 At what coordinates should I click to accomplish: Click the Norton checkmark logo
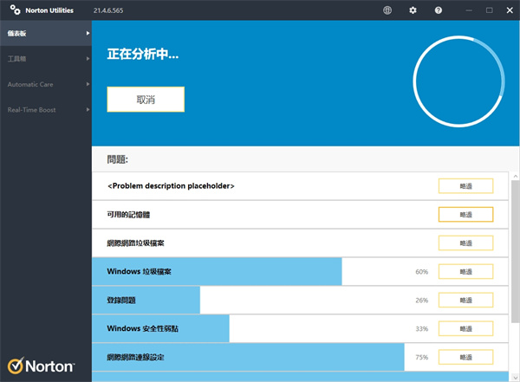pos(16,366)
